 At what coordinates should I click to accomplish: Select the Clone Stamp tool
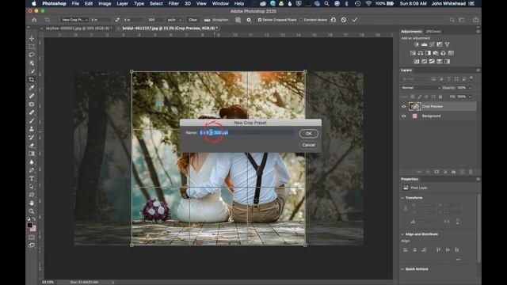[x=32, y=129]
